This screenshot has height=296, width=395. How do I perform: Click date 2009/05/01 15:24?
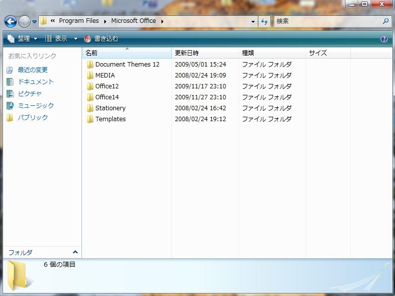click(201, 65)
